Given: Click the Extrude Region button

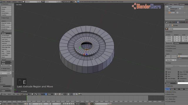Looking at the screenshot, I should click(6, 35).
